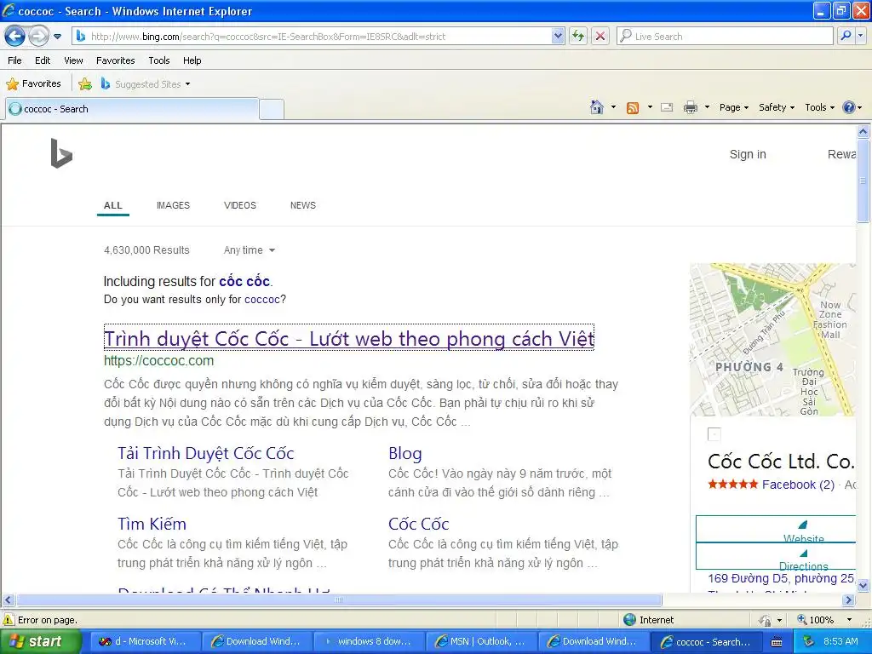Click the vertical scrollbar up arrow
The image size is (872, 654).
coord(863,132)
